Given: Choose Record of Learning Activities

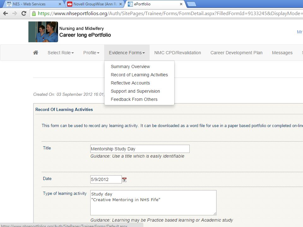Looking at the screenshot, I should pos(139,75).
